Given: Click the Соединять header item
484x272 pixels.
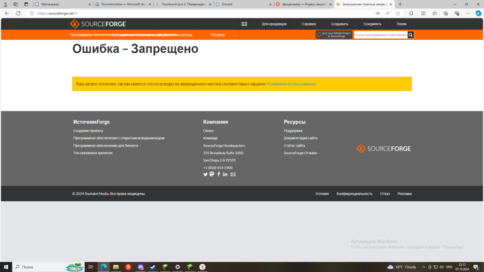Looking at the screenshot, I should (372, 24).
